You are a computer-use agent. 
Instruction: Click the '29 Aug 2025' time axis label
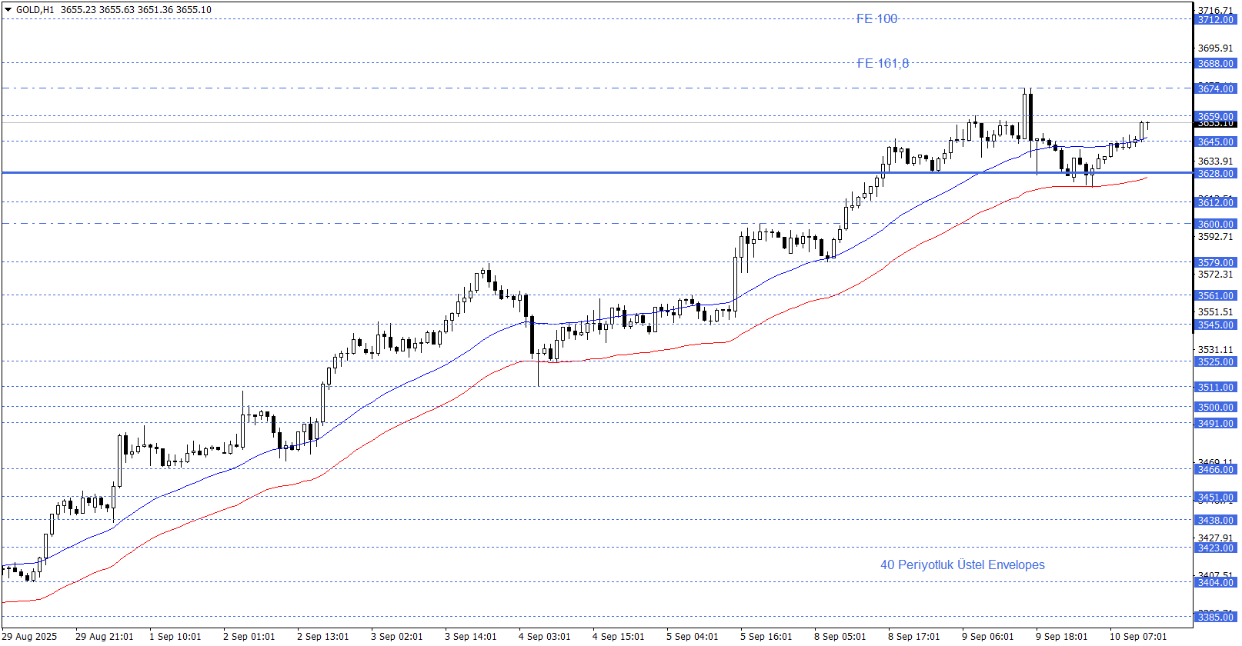[29, 637]
